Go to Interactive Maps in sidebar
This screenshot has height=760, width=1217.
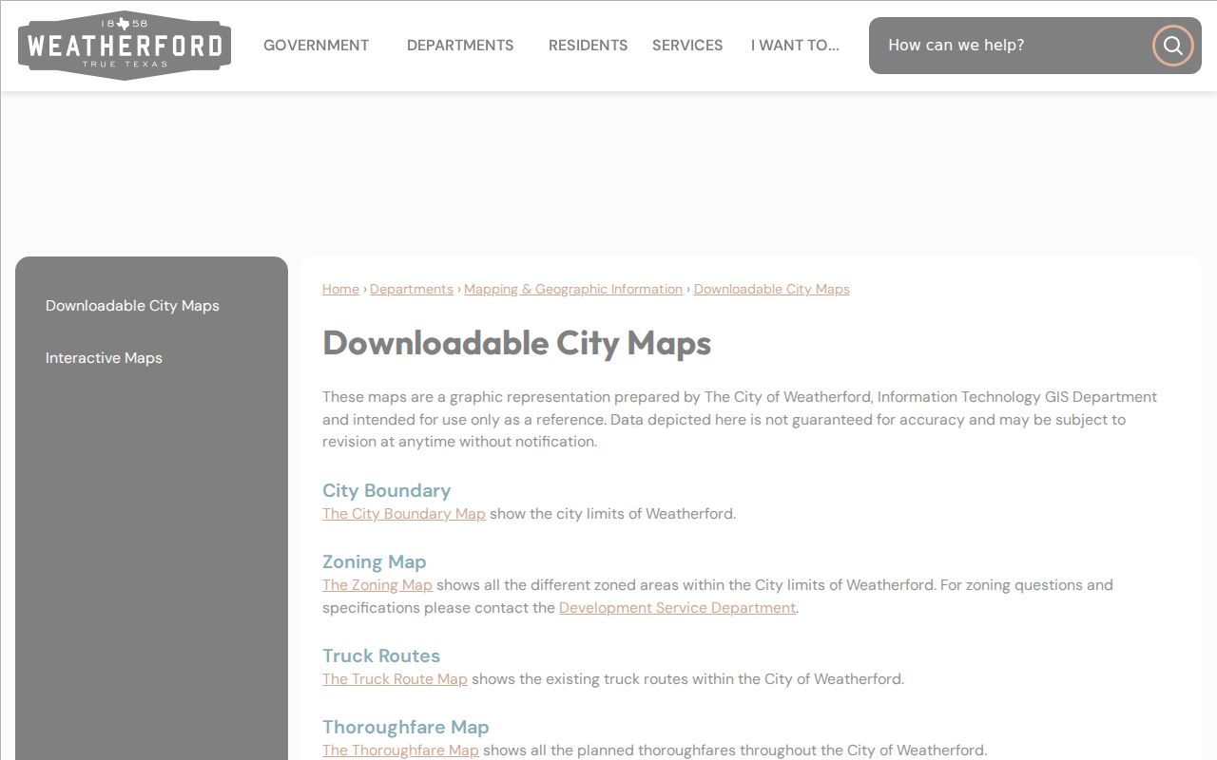(104, 358)
